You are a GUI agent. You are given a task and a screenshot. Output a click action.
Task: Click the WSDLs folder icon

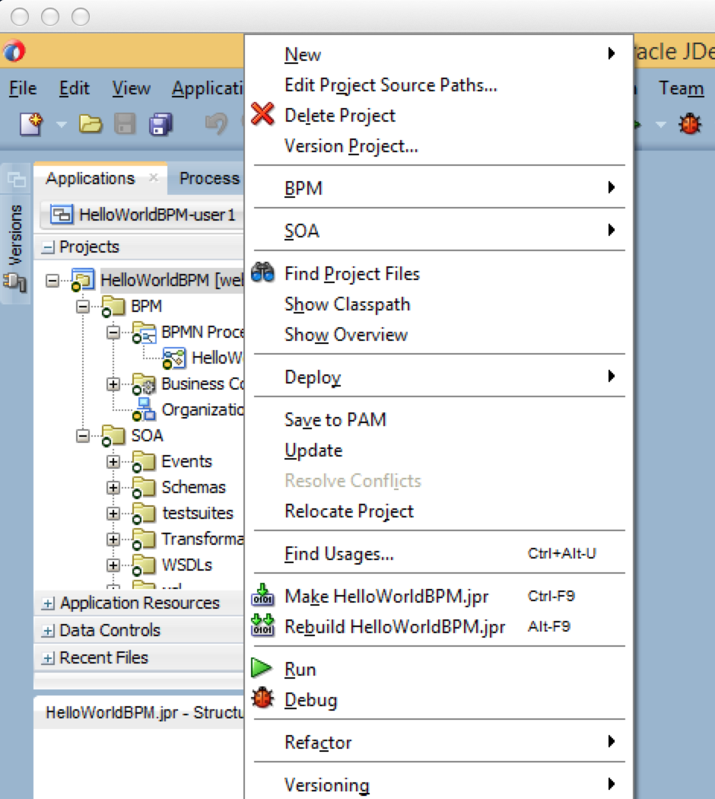click(144, 565)
